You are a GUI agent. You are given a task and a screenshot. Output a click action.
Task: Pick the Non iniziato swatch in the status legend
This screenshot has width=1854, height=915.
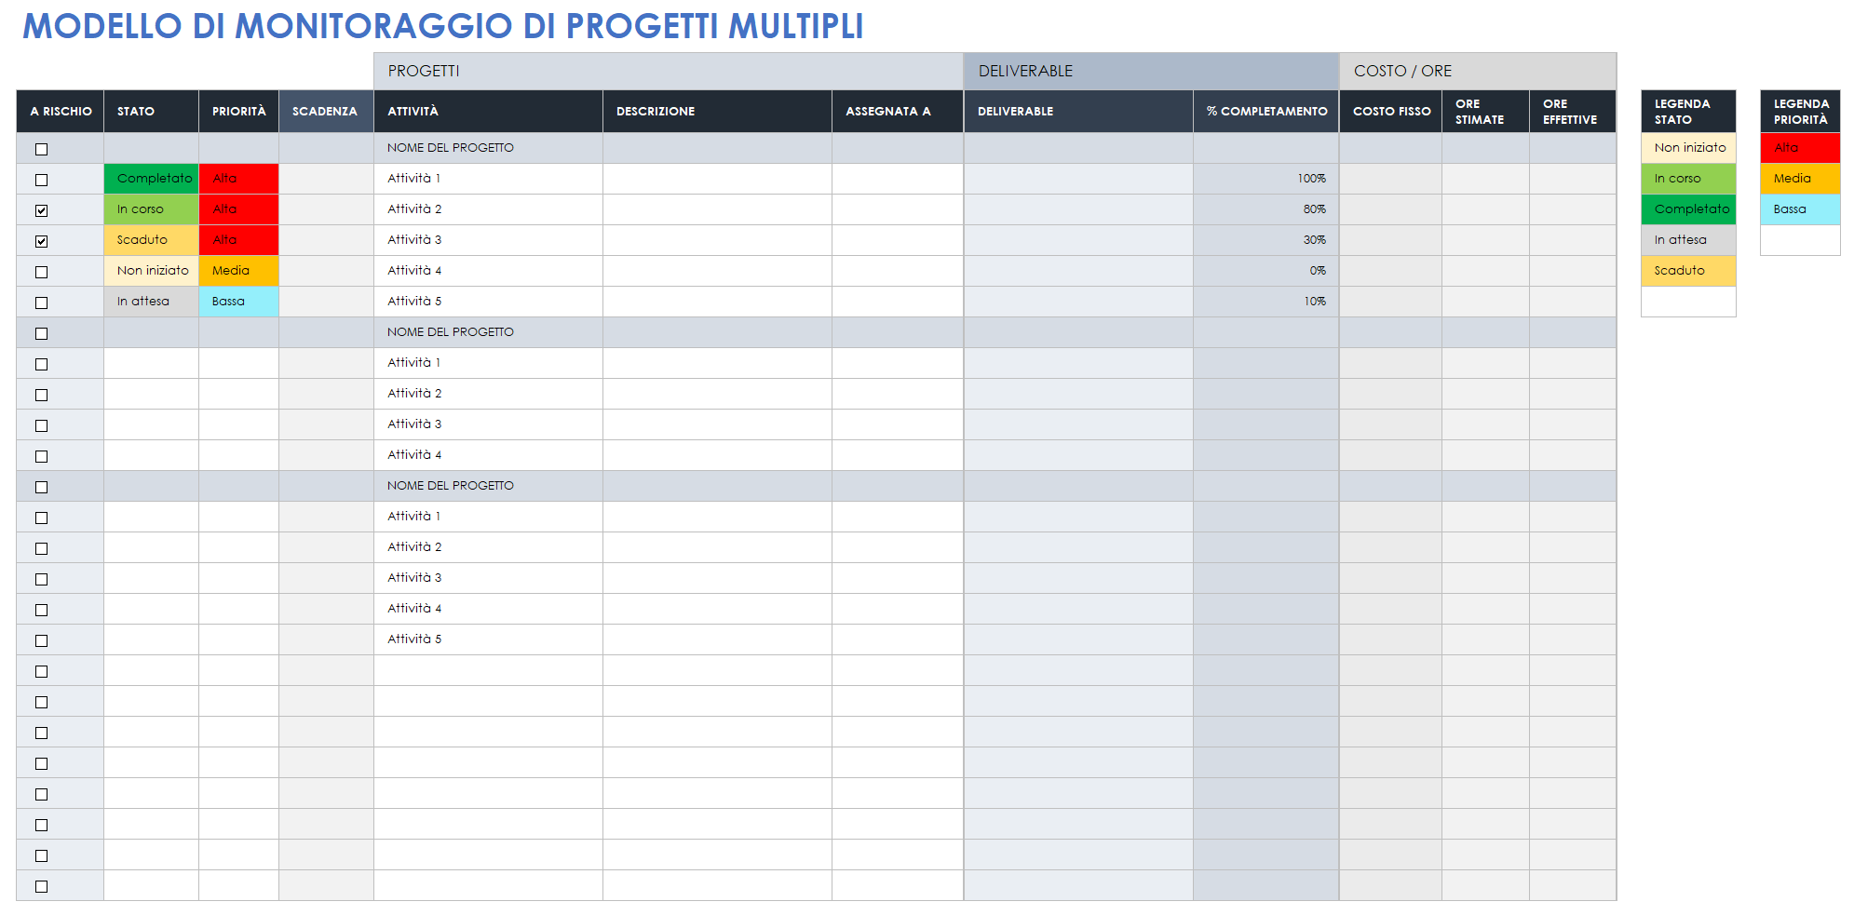1688,148
